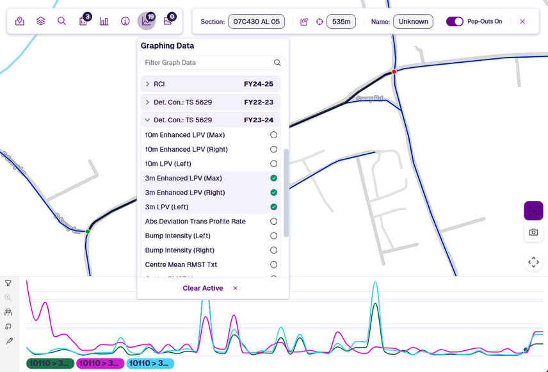Click the search magnifier in filter field
Image resolution: width=548 pixels, height=372 pixels.
tap(277, 63)
